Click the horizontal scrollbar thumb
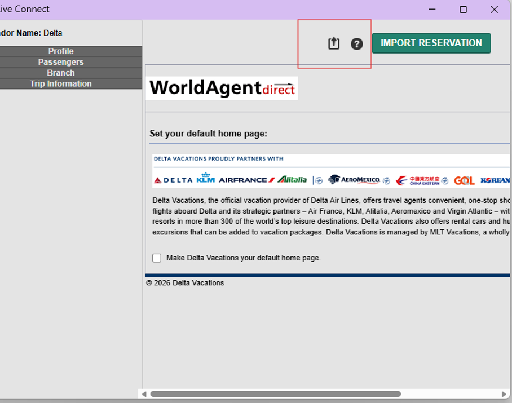This screenshot has width=512, height=403. 275,394
